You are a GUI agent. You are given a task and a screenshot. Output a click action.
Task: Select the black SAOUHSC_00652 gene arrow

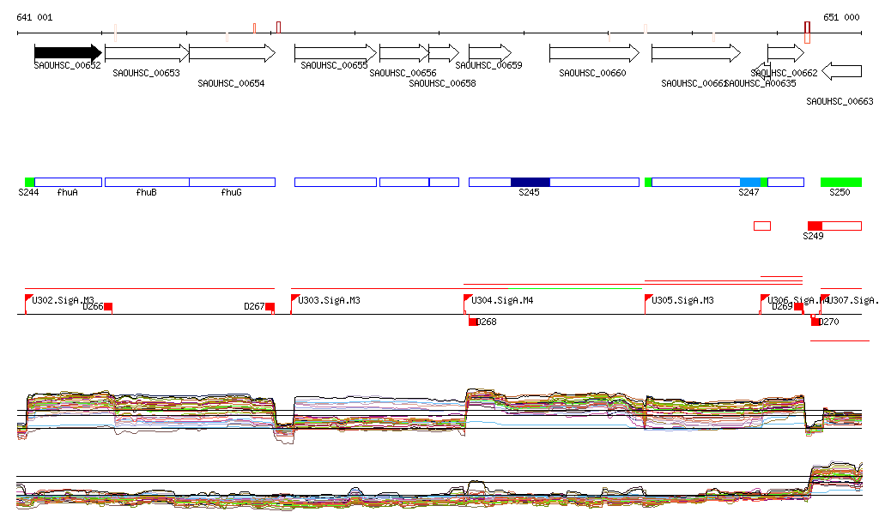coord(68,53)
